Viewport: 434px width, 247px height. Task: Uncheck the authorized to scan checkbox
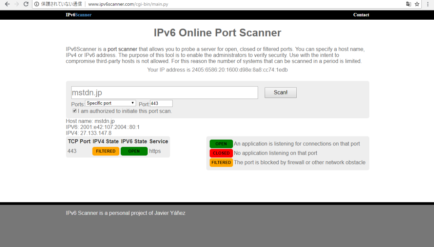pyautogui.click(x=75, y=111)
